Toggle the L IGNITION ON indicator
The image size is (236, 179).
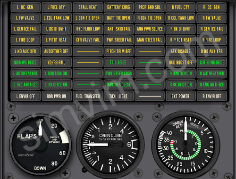click(57, 73)
